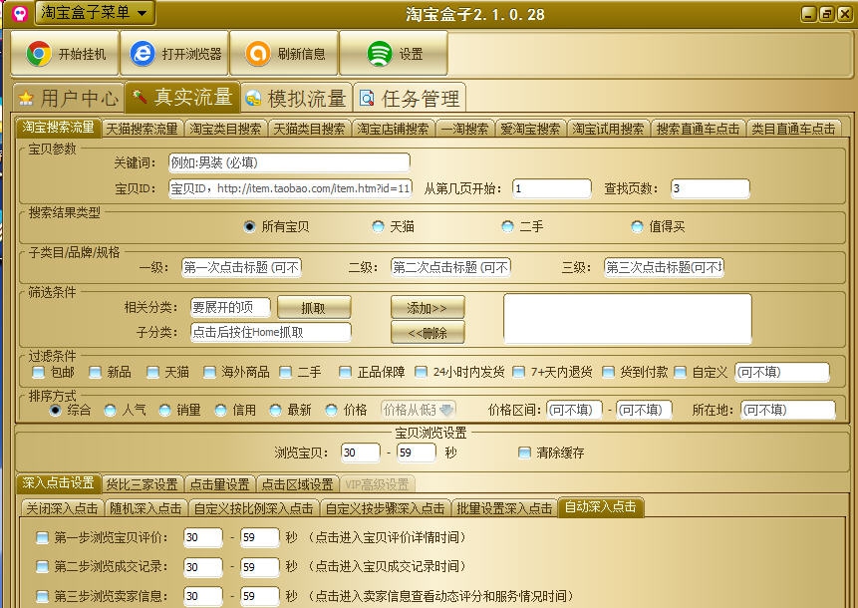
Task: Sort by 销量 radio option
Action: click(x=164, y=410)
